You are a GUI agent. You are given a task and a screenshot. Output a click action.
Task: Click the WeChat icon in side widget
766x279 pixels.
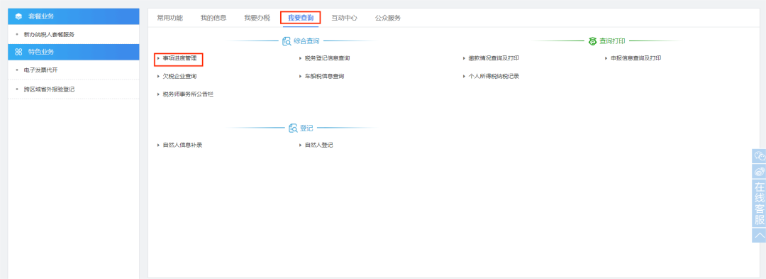[x=759, y=156]
